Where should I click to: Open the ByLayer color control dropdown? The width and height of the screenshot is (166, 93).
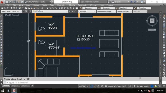coord(87,11)
